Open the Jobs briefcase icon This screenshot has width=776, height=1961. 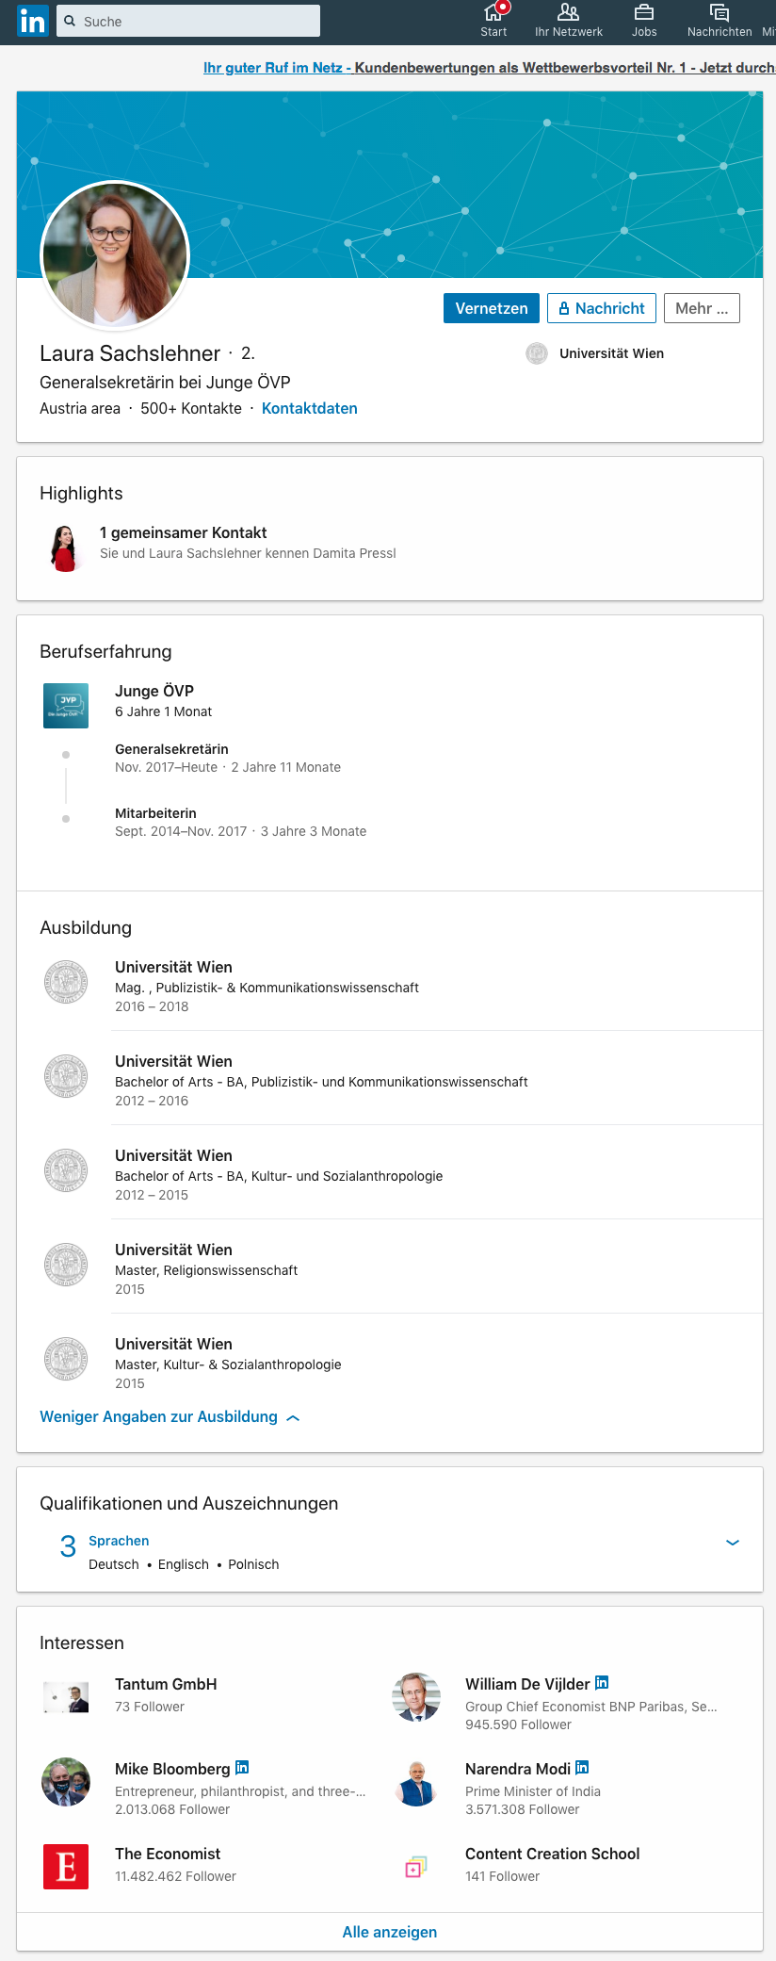(x=644, y=13)
